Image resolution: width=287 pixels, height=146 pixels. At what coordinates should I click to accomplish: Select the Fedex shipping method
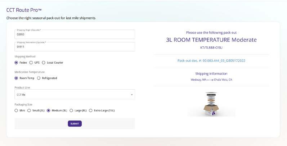coord(16,63)
